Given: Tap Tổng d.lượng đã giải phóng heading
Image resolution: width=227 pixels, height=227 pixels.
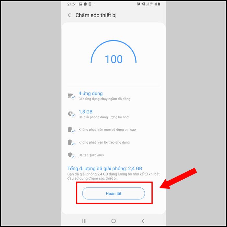Looking at the screenshot, I should point(105,169).
